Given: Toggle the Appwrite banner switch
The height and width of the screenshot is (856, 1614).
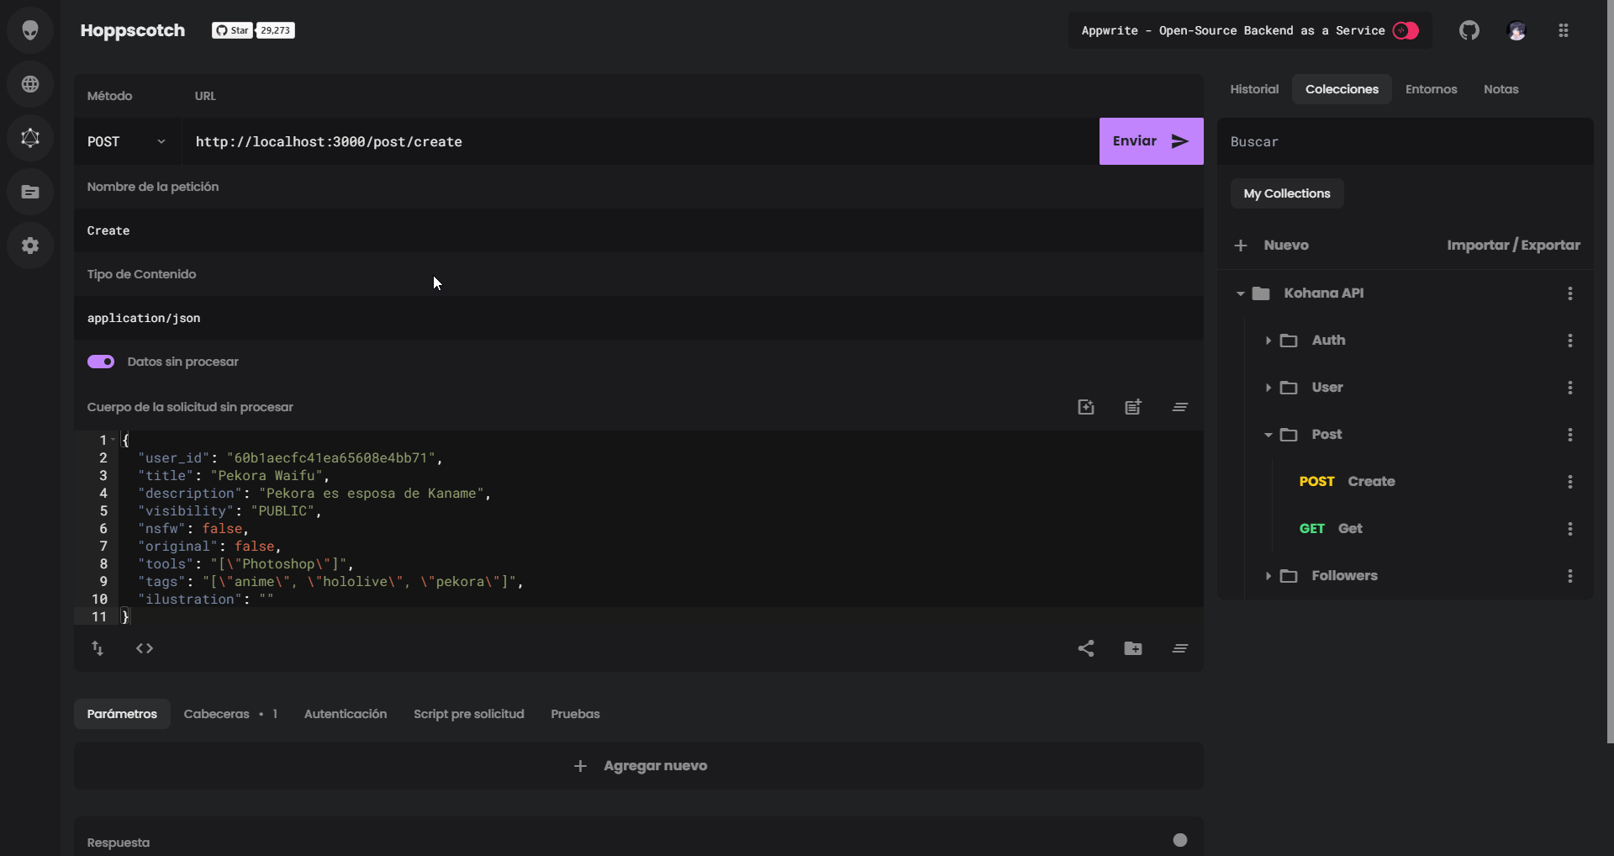Looking at the screenshot, I should coord(1404,30).
